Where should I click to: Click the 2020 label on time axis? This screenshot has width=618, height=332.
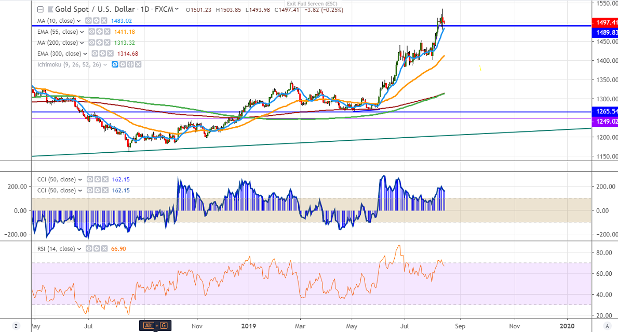[567, 326]
